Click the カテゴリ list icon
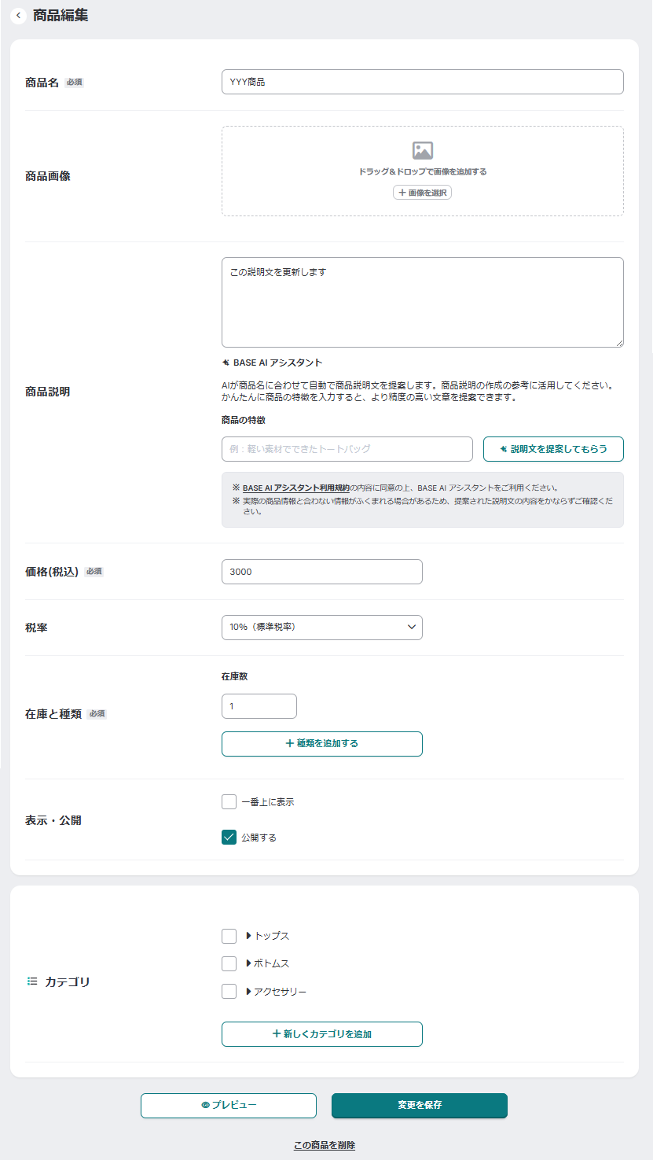Image resolution: width=653 pixels, height=1160 pixels. coord(32,981)
